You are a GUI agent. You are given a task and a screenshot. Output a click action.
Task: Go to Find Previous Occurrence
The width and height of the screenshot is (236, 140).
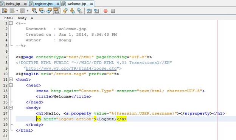click(42, 11)
